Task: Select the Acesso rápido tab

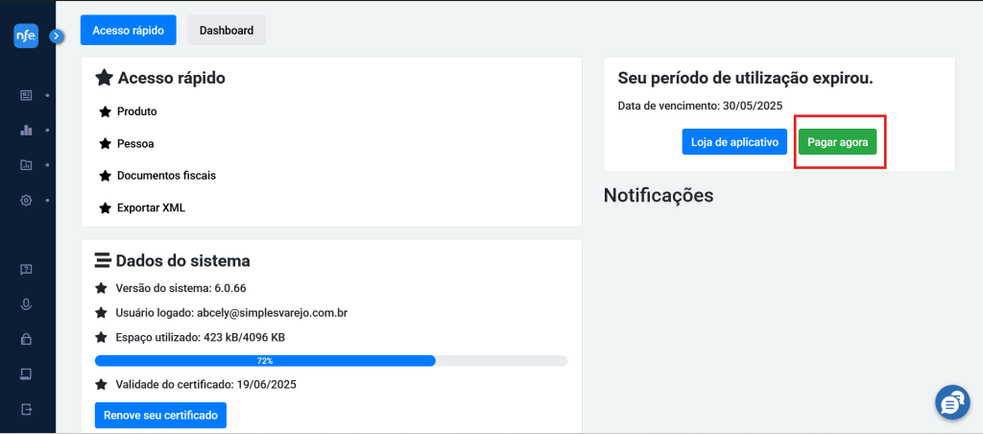Action: click(129, 30)
